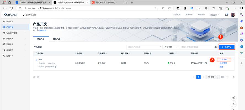Click the user avatar in the top bar
The height and width of the screenshot is (110, 245).
click(x=233, y=15)
